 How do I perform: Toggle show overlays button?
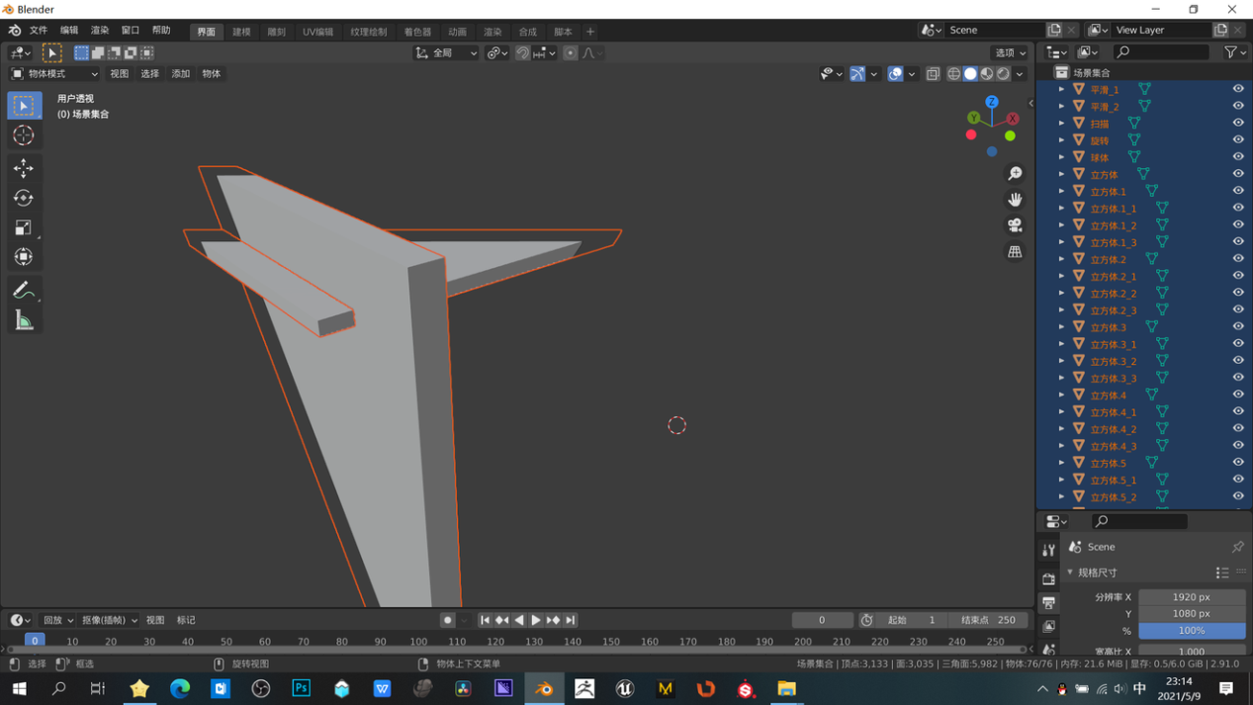click(x=895, y=74)
